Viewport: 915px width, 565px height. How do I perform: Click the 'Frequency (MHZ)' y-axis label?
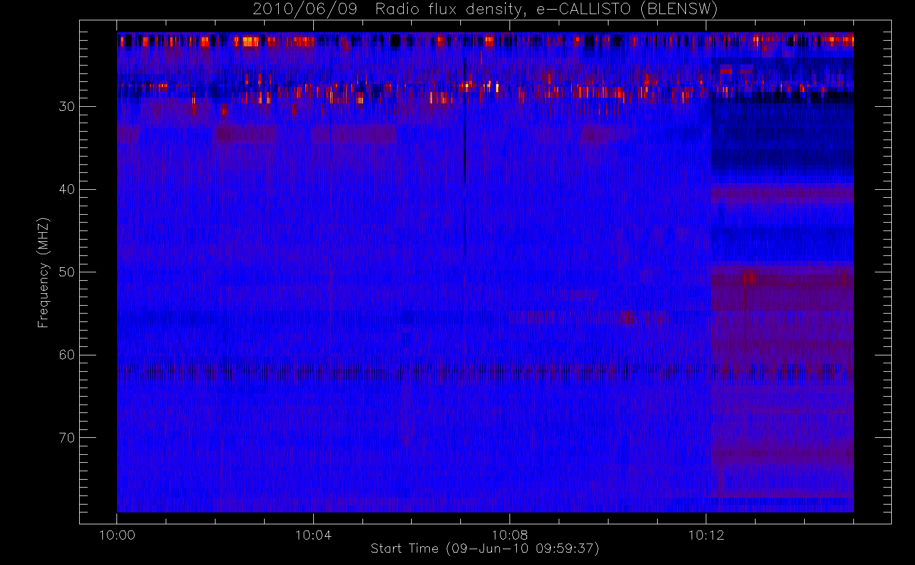click(x=44, y=272)
